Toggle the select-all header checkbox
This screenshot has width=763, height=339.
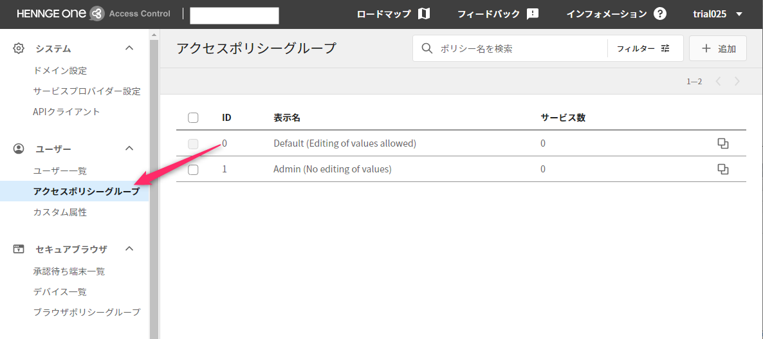pos(193,118)
